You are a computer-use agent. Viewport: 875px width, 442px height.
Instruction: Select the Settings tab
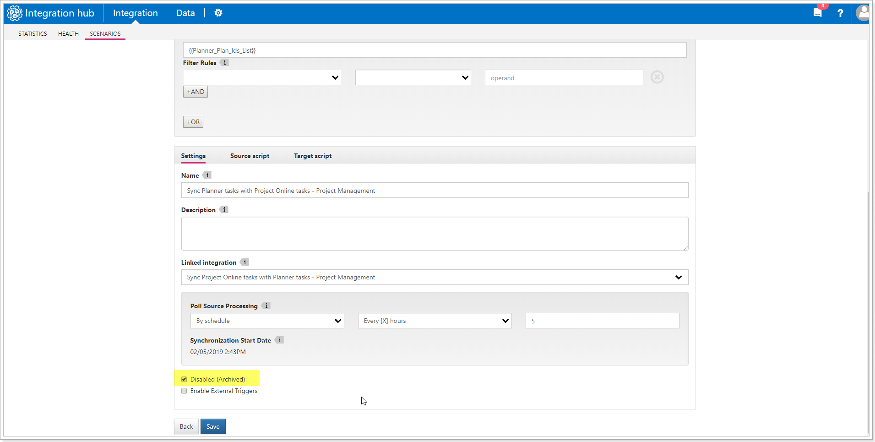[193, 156]
